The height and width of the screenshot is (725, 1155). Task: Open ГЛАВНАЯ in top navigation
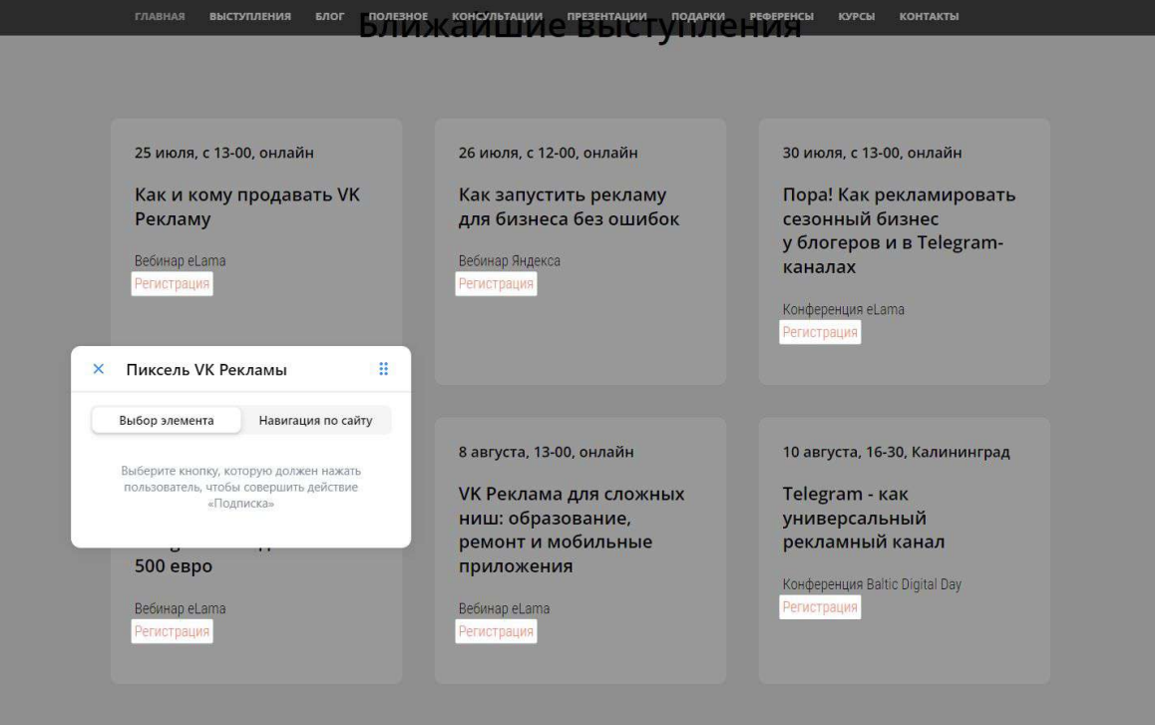click(160, 16)
